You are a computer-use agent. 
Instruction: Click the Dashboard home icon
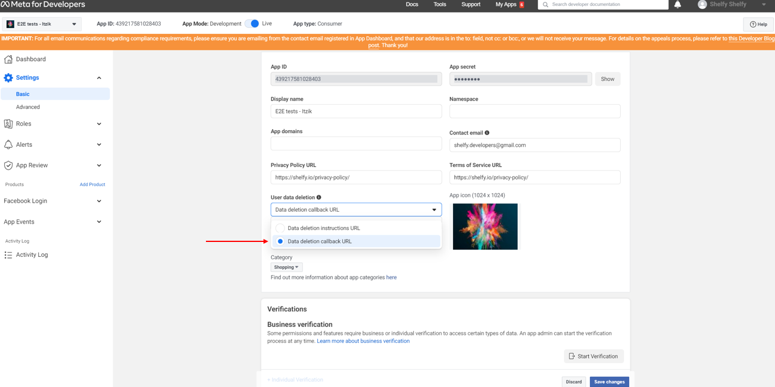pyautogui.click(x=8, y=59)
